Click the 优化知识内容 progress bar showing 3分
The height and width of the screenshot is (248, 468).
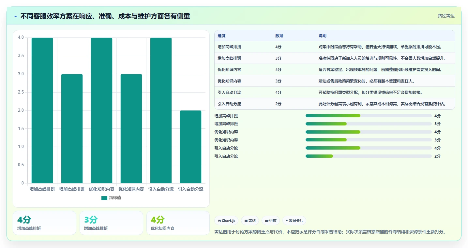tap(369, 140)
